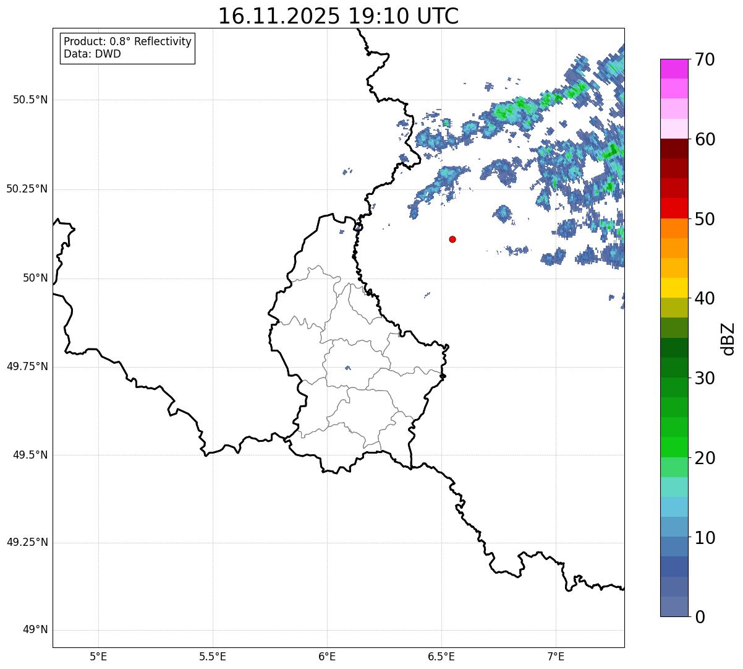Viewport: 743px width, 669px height.
Task: Click the colorbar label 60
Action: (x=705, y=139)
